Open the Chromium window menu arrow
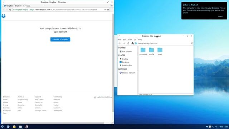This screenshot has height=129, width=229. [x=3, y=2]
